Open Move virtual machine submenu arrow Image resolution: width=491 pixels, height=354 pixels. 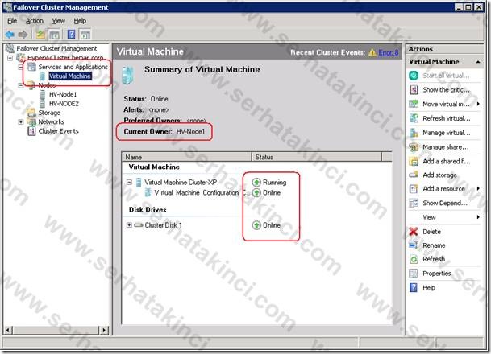478,104
